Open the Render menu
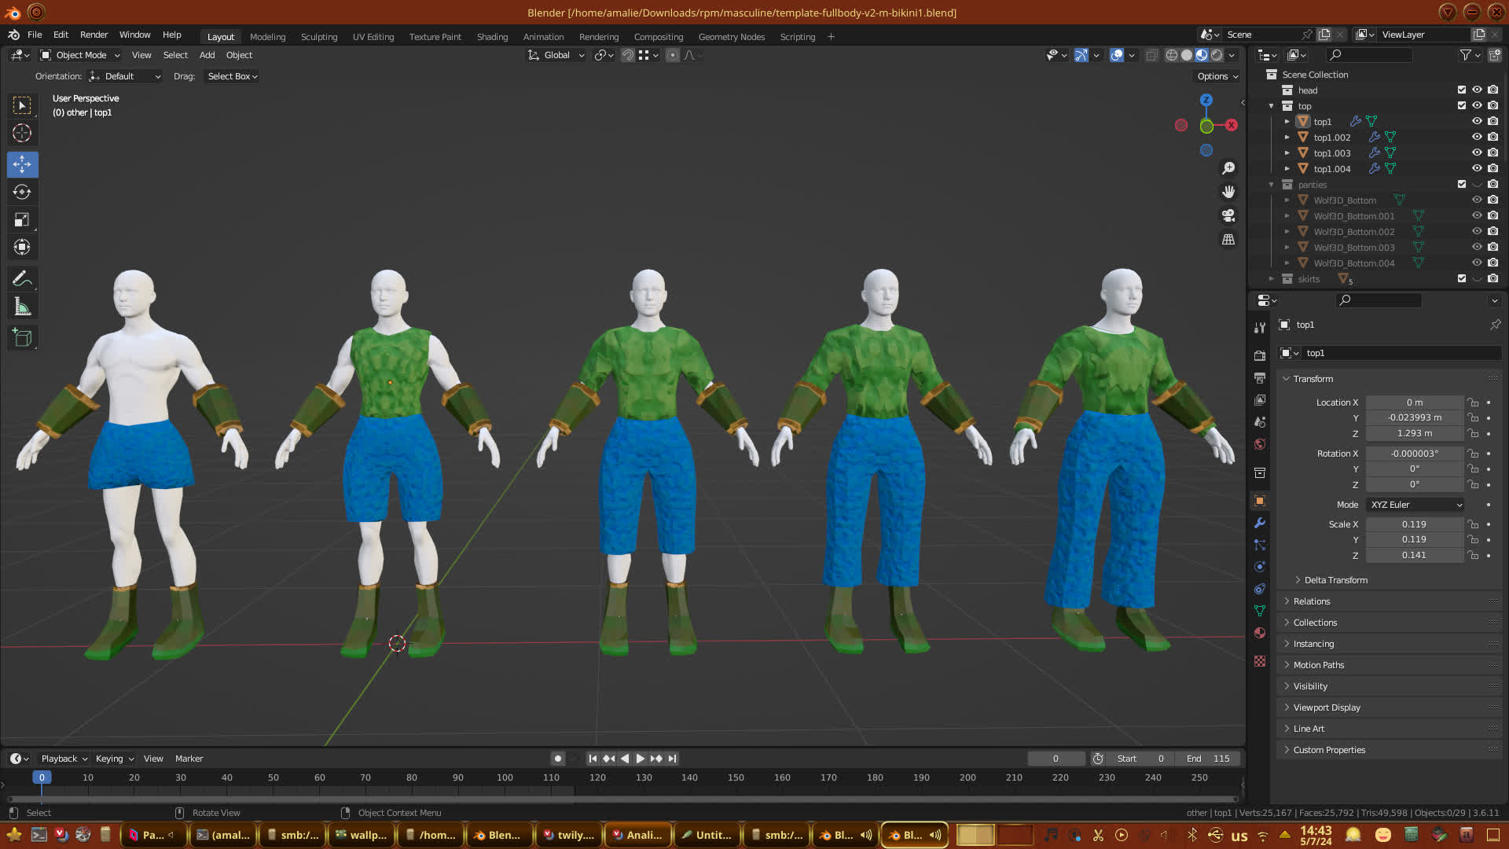Image resolution: width=1509 pixels, height=849 pixels. [94, 35]
